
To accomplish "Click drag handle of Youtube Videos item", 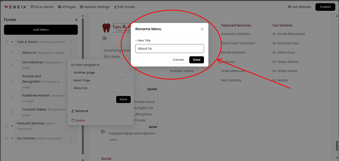I will point(12,112).
